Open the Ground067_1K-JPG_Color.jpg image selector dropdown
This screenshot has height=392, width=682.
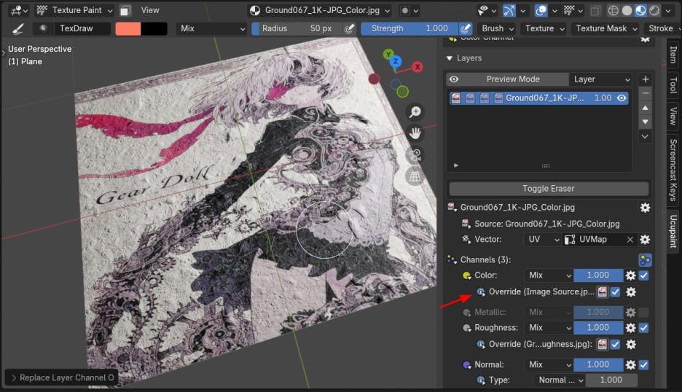click(x=320, y=10)
